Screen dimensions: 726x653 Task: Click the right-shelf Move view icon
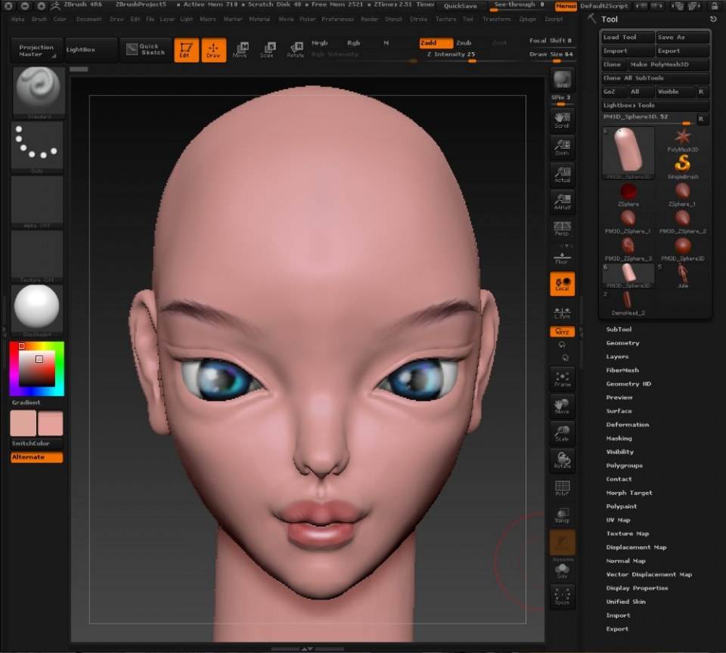coord(562,406)
